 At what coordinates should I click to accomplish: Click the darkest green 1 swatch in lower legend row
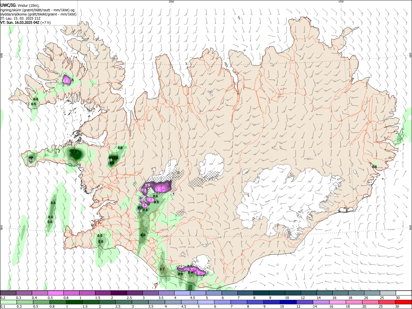click(74, 302)
